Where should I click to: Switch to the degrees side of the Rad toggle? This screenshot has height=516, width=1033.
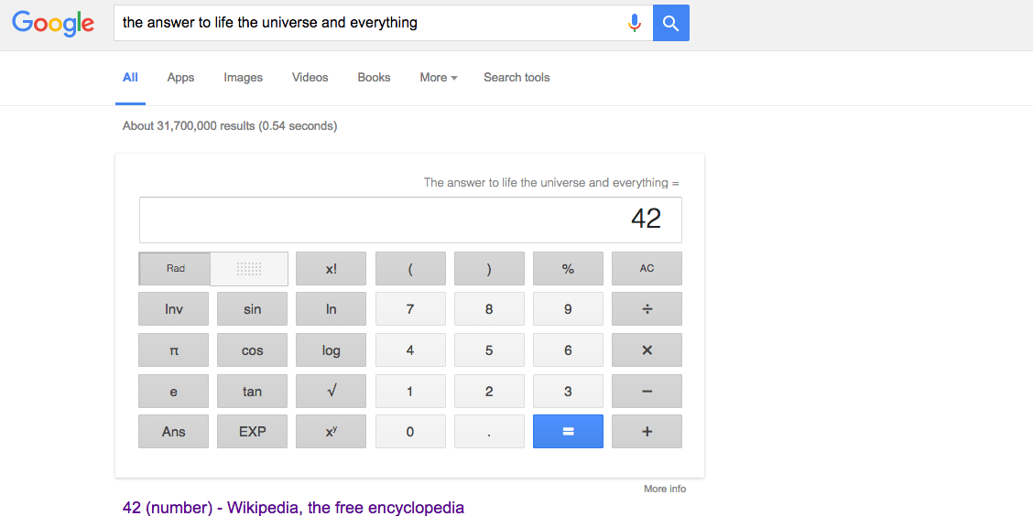(249, 269)
